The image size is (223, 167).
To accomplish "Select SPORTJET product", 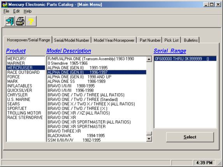I will coord(26,108).
